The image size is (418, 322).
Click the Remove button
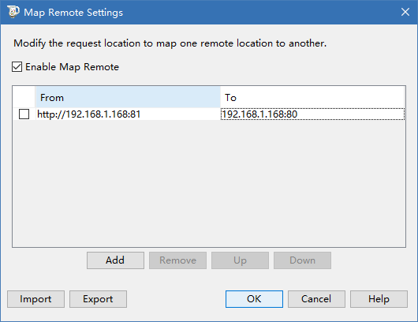coord(177,260)
